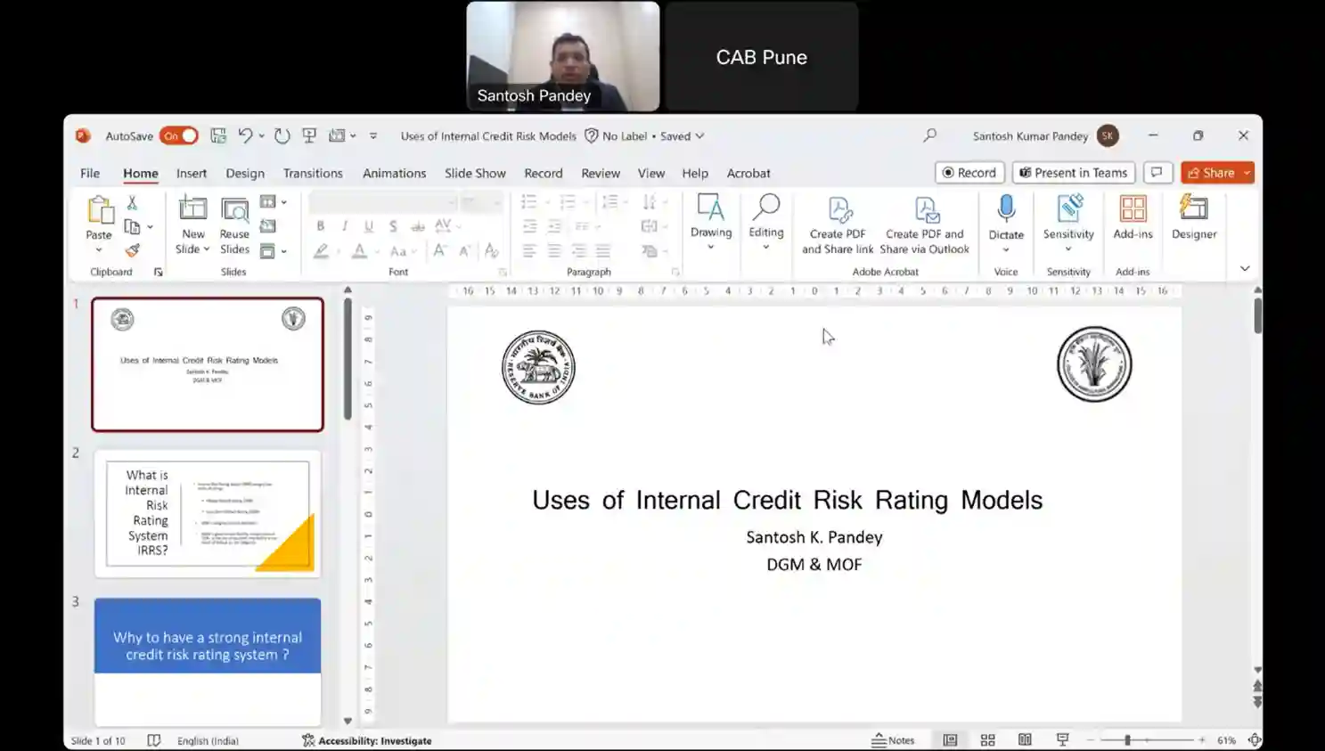Select the Format Painter brush icon

click(132, 250)
